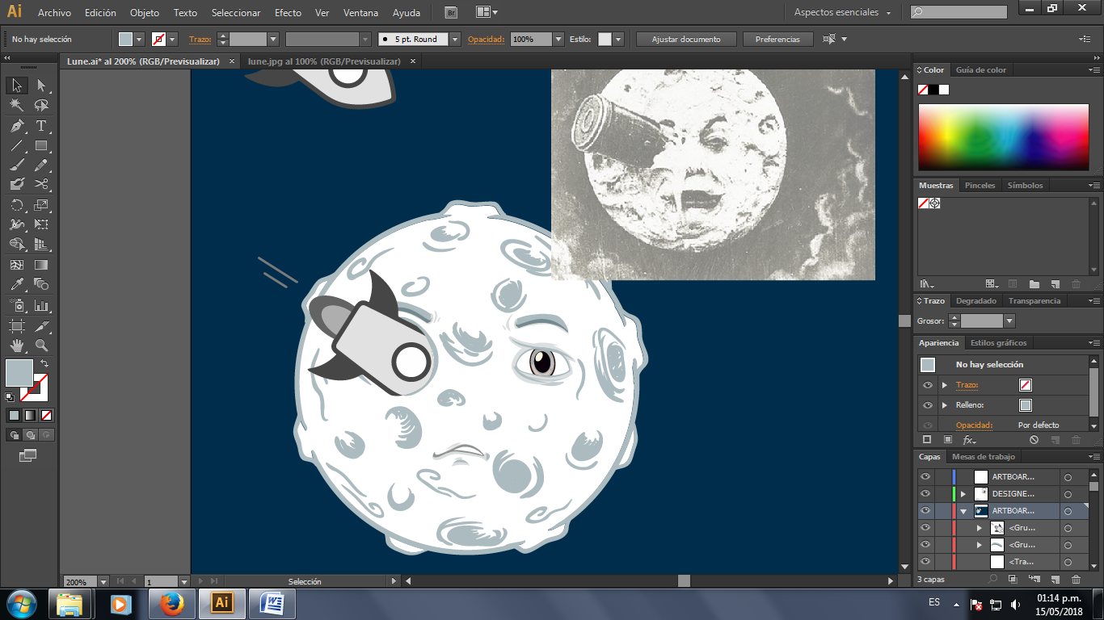The width and height of the screenshot is (1104, 620).
Task: Select the Zoom tool
Action: [41, 346]
